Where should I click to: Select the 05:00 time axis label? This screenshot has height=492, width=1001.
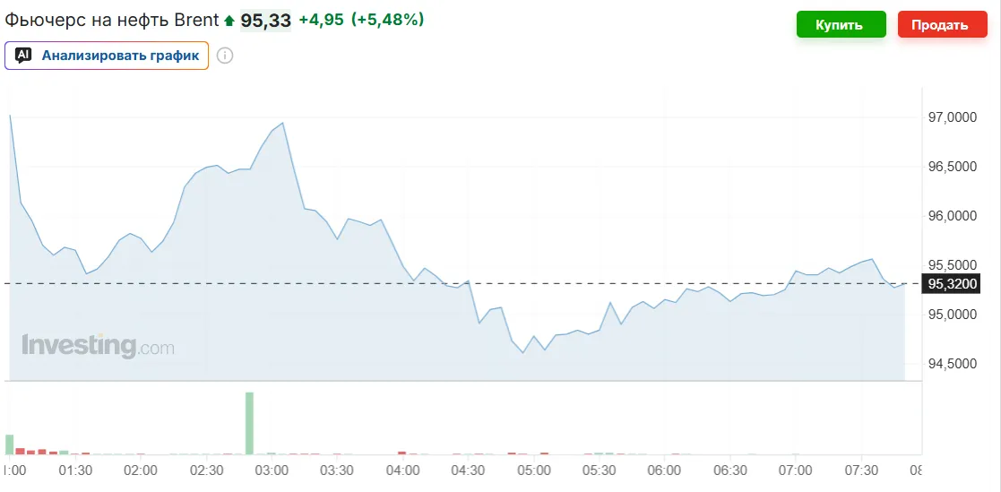[x=533, y=470]
